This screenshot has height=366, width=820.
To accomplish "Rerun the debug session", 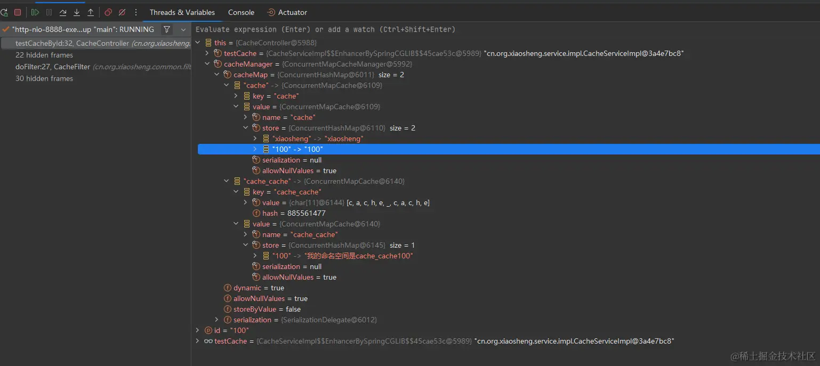I will coord(4,12).
